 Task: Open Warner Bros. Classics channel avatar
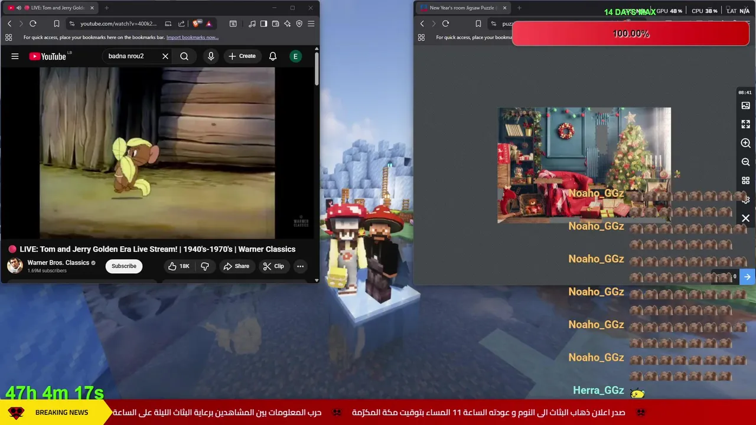(x=15, y=266)
